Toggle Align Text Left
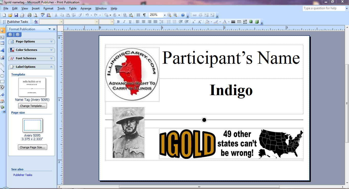349x189 pixels. 138,22
